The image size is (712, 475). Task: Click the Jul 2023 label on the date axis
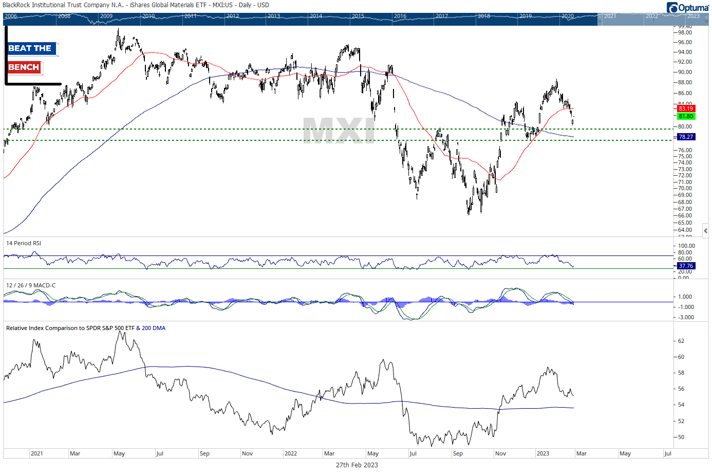[x=668, y=453]
